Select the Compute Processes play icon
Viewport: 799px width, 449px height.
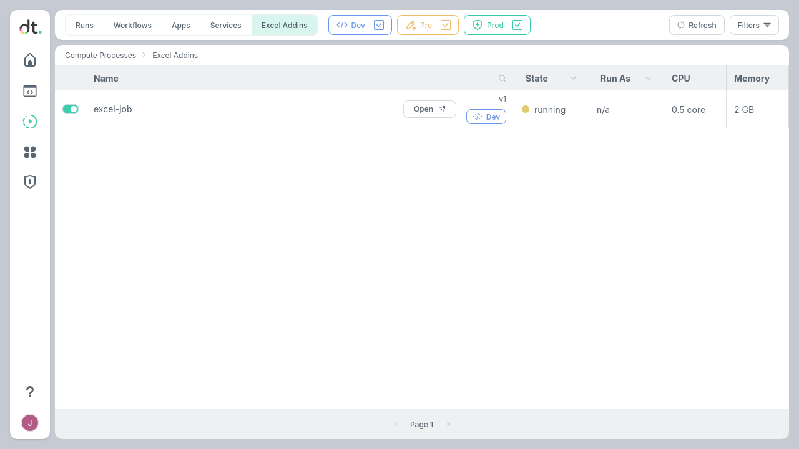[x=30, y=122]
